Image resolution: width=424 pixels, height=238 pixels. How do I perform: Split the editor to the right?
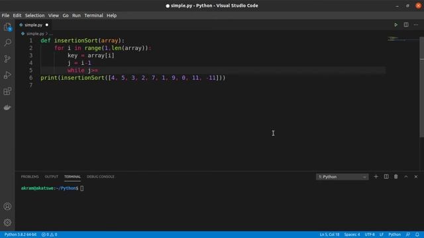click(406, 25)
